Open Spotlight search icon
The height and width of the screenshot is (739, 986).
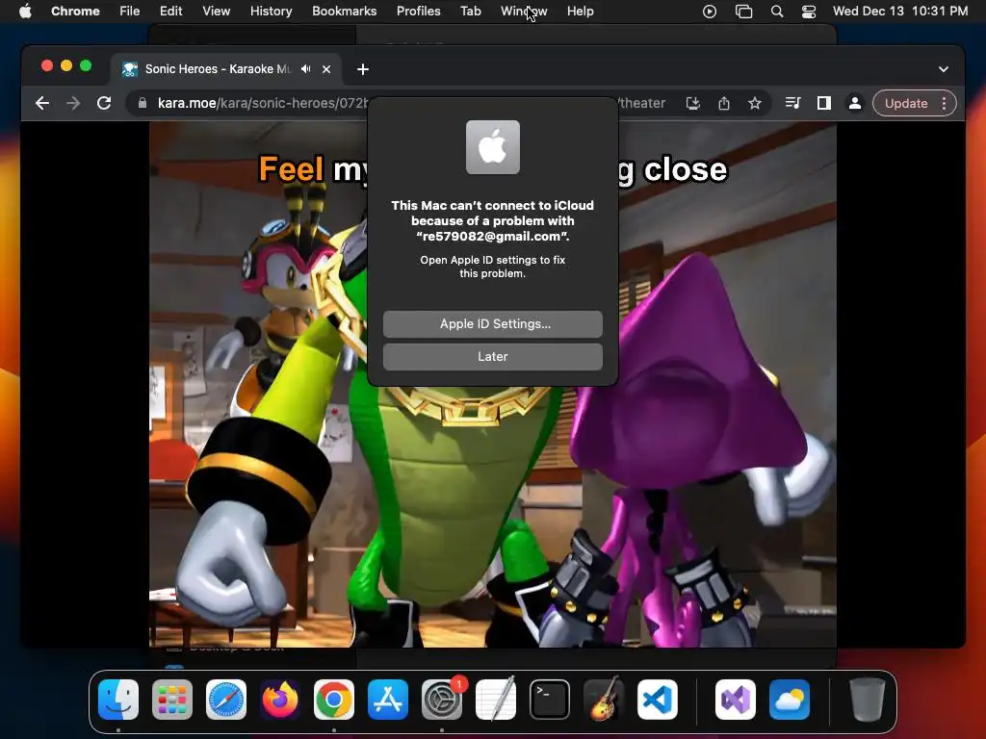point(777,12)
